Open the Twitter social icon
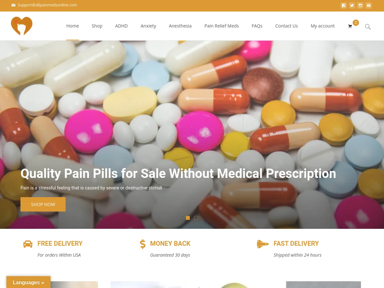Image resolution: width=384 pixels, height=288 pixels. pos(352,5)
